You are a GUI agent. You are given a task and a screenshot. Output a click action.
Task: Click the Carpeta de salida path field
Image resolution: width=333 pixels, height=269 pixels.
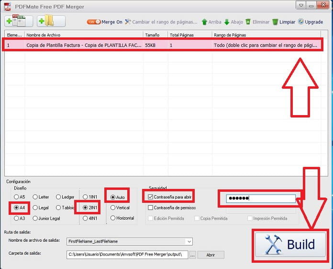click(127, 254)
